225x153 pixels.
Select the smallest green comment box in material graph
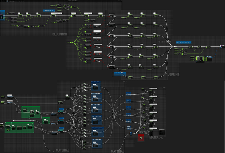(46, 120)
